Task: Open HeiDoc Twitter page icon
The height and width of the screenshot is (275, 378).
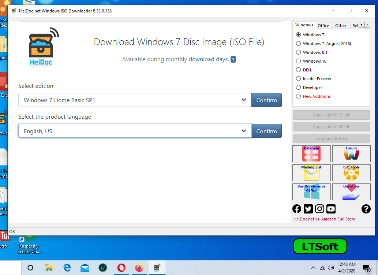Action: 308,209
